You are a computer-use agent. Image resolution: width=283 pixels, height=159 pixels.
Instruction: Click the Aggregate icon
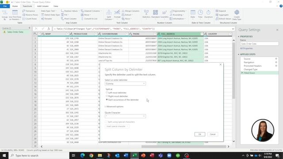(217, 15)
